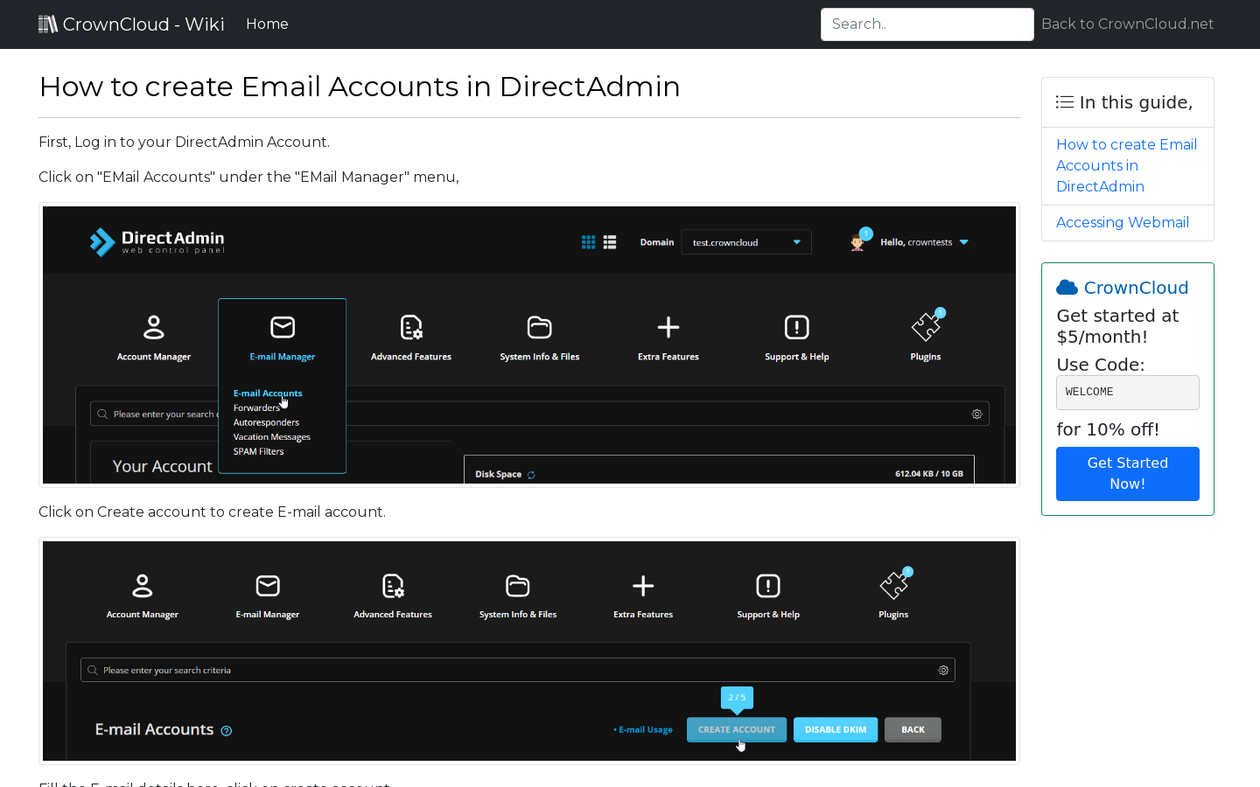Refresh the Disk Space stat

pos(531,474)
